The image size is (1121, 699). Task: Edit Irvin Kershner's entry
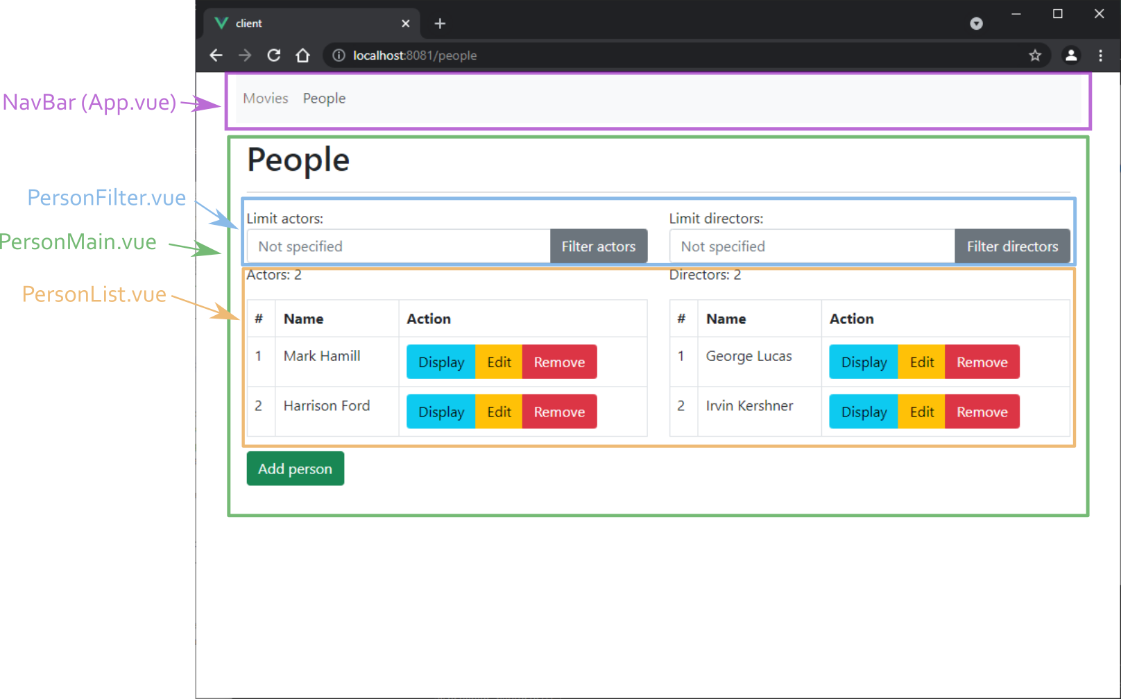pos(921,412)
